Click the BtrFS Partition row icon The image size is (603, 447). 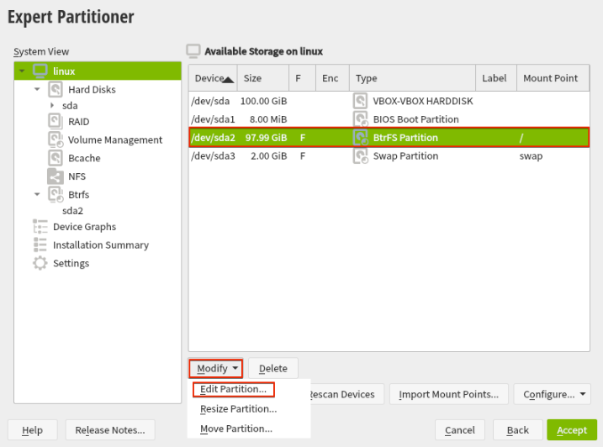tap(361, 138)
